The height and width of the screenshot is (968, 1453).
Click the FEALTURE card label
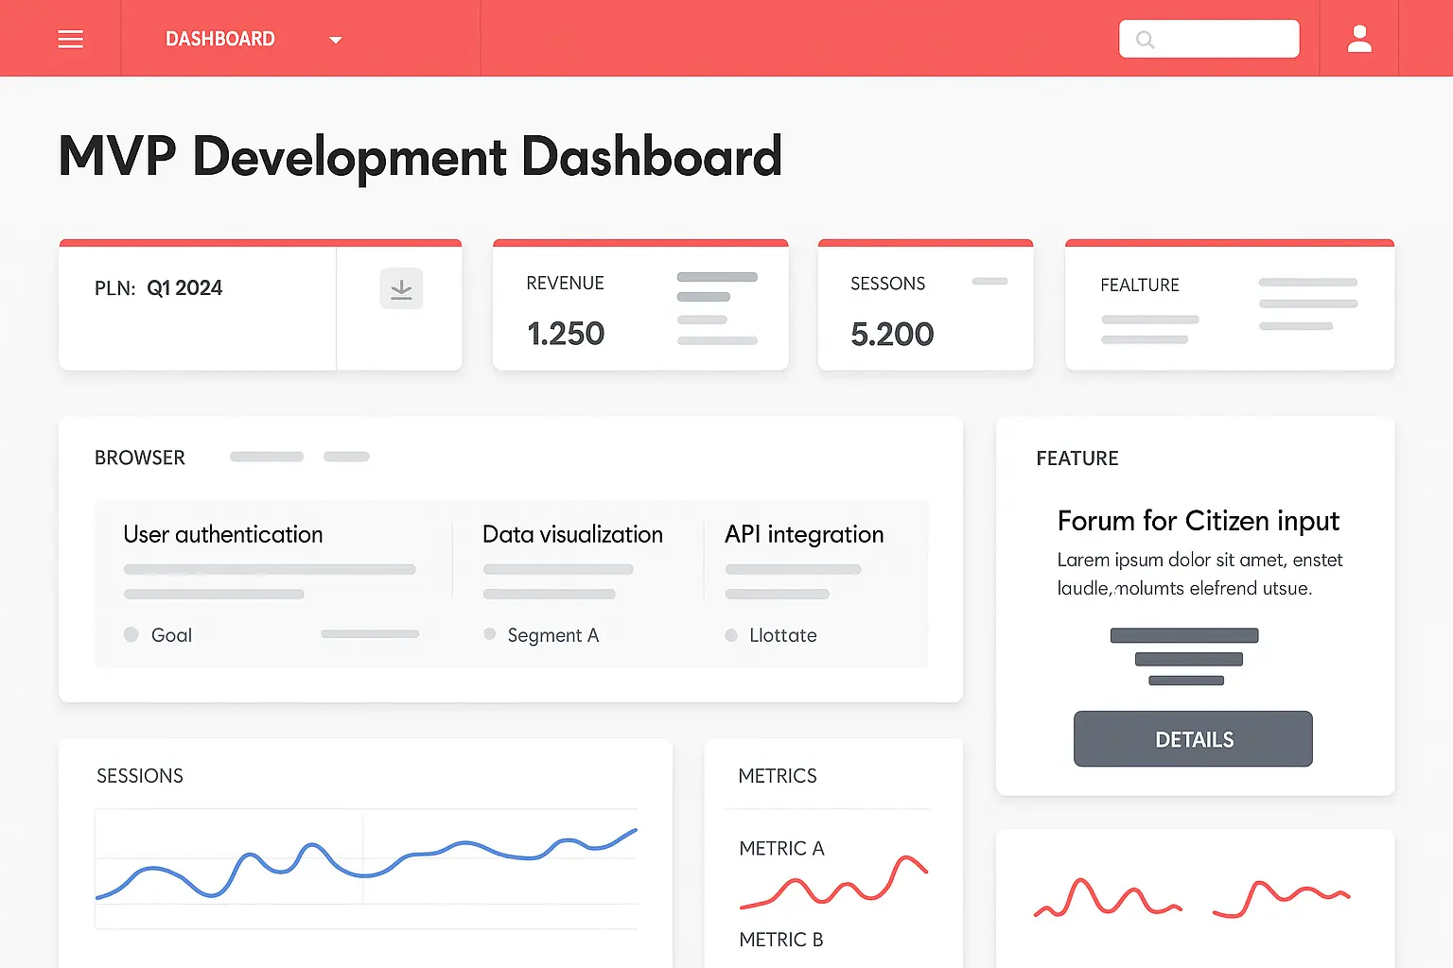pyautogui.click(x=1140, y=285)
